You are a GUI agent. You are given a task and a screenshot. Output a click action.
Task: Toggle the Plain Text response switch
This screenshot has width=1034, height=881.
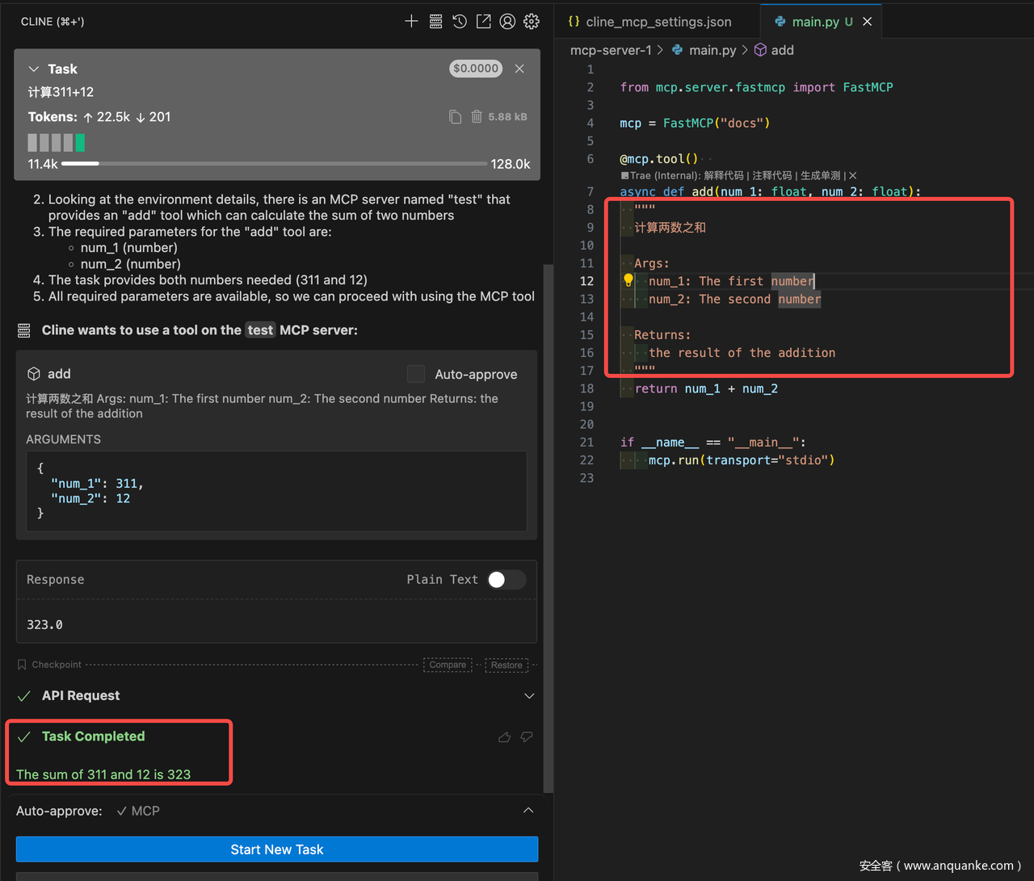click(506, 580)
